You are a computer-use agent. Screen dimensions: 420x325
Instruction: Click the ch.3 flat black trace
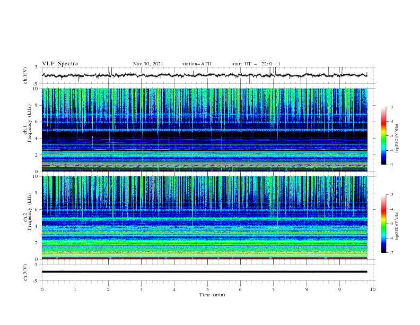click(205, 272)
